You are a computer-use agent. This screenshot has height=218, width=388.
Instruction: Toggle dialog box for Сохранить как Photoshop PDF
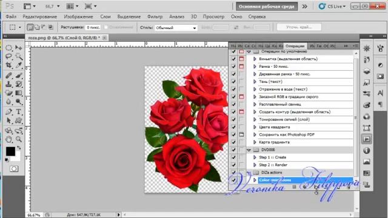point(241,134)
